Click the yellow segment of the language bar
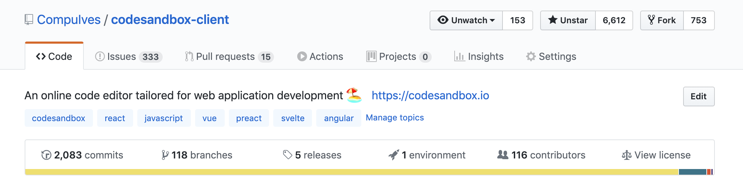This screenshot has width=743, height=181. click(x=352, y=172)
